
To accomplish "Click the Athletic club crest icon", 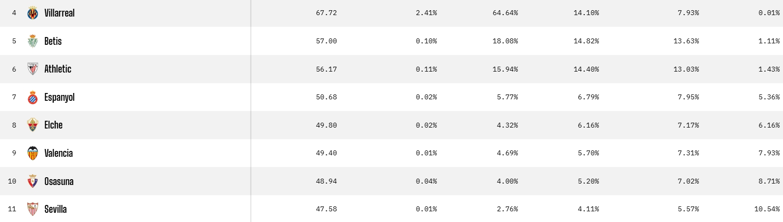I will (33, 69).
